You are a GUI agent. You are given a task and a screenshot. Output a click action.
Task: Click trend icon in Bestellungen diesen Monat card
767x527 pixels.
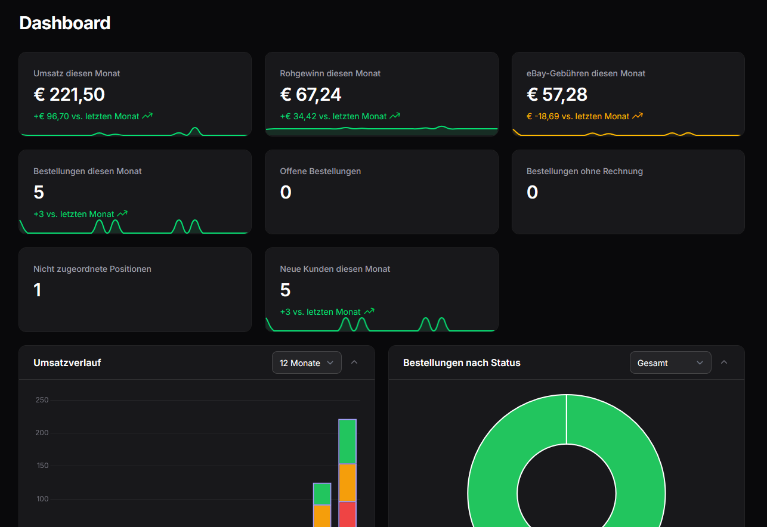tap(122, 213)
